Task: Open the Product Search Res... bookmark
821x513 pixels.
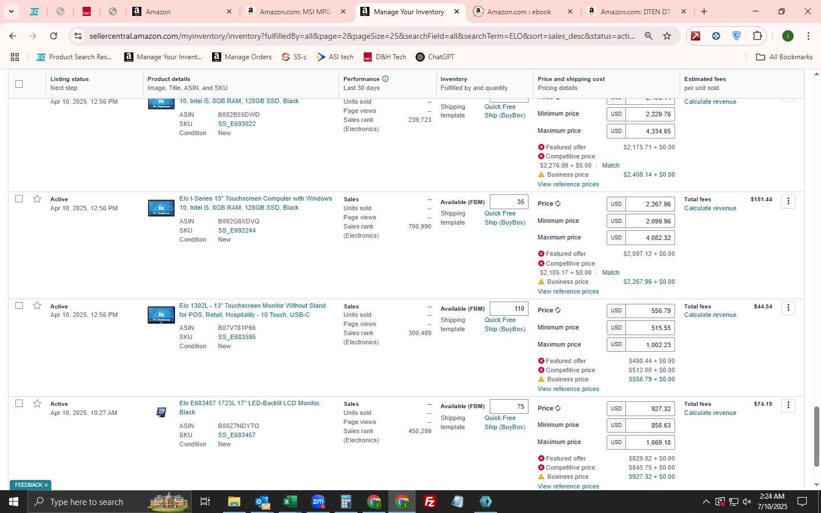Action: coord(74,57)
